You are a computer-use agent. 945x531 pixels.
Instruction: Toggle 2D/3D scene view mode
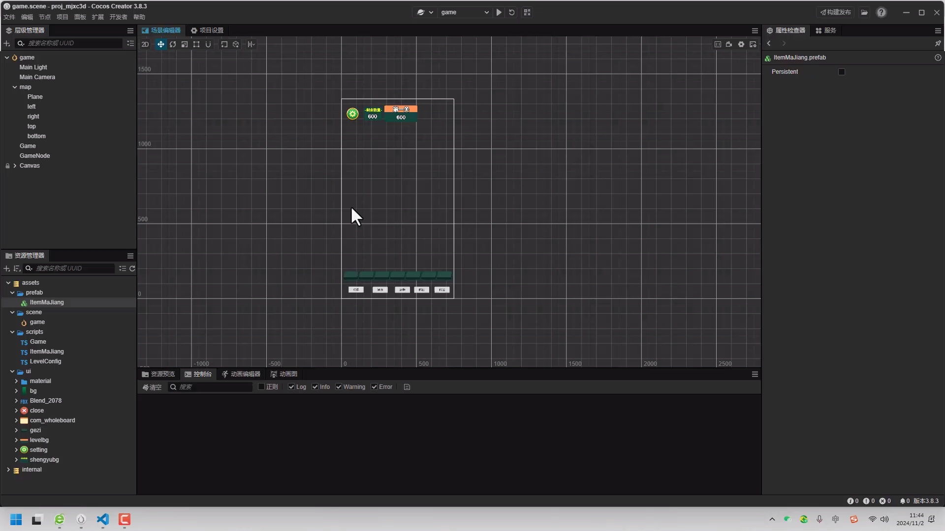tap(144, 44)
